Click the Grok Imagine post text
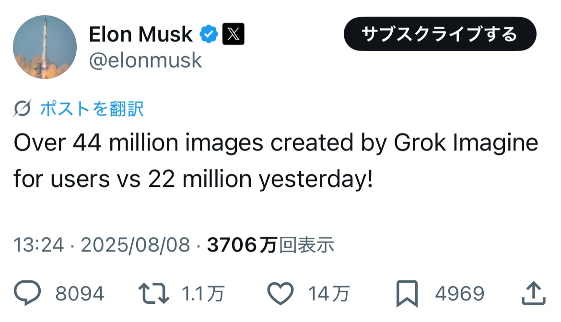The height and width of the screenshot is (322, 561). point(275,161)
